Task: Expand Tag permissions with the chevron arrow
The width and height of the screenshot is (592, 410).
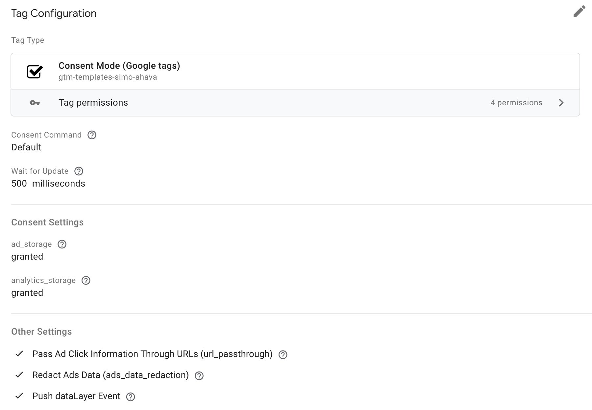Action: point(561,103)
